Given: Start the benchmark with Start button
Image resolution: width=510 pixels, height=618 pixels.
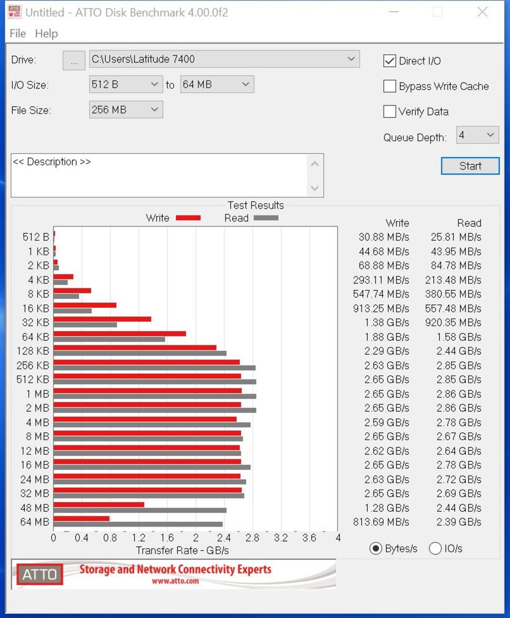Looking at the screenshot, I should 470,166.
